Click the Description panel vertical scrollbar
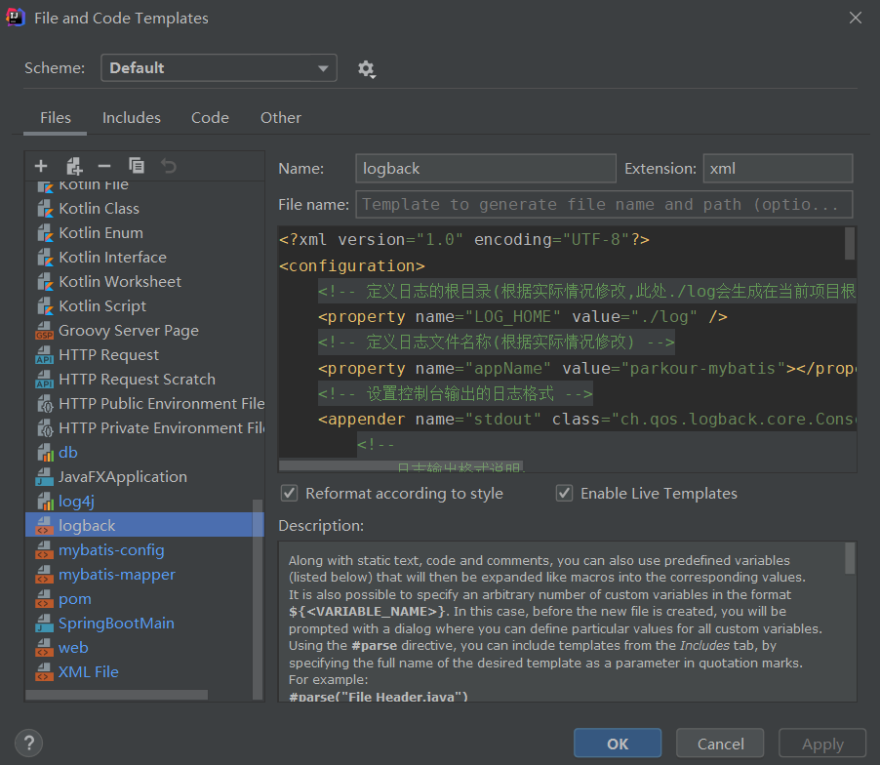 pyautogui.click(x=850, y=558)
